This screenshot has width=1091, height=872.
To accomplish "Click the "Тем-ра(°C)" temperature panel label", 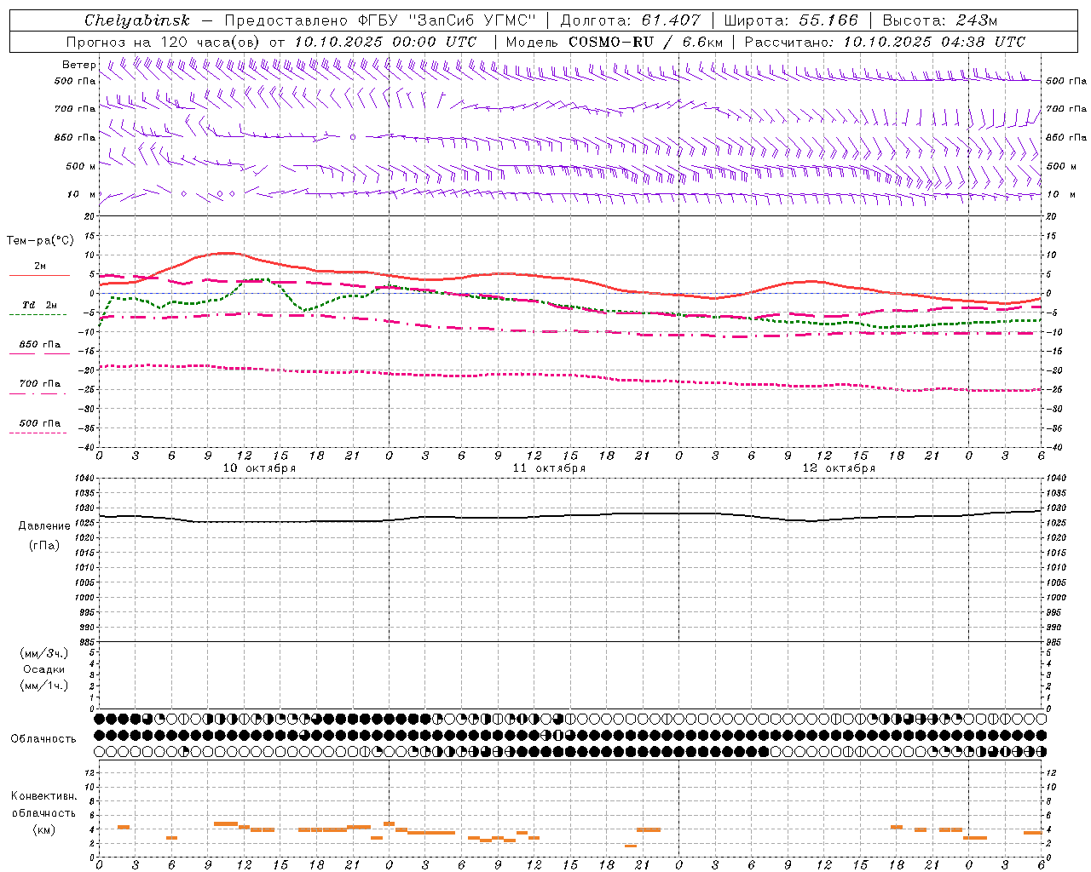I will coord(40,241).
